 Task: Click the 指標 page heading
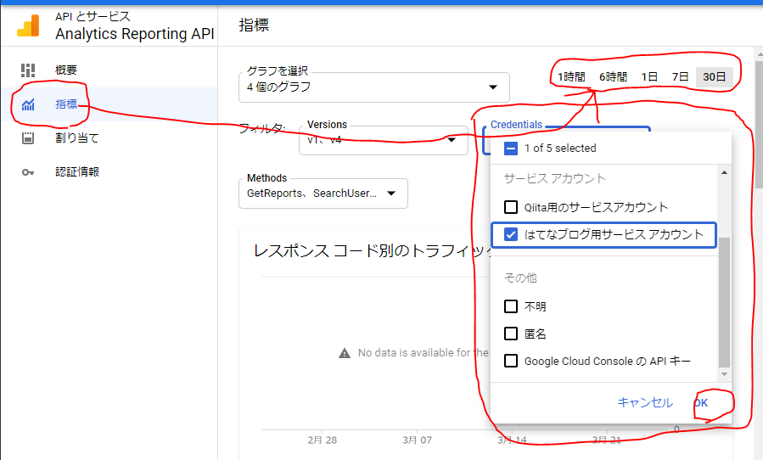point(254,25)
